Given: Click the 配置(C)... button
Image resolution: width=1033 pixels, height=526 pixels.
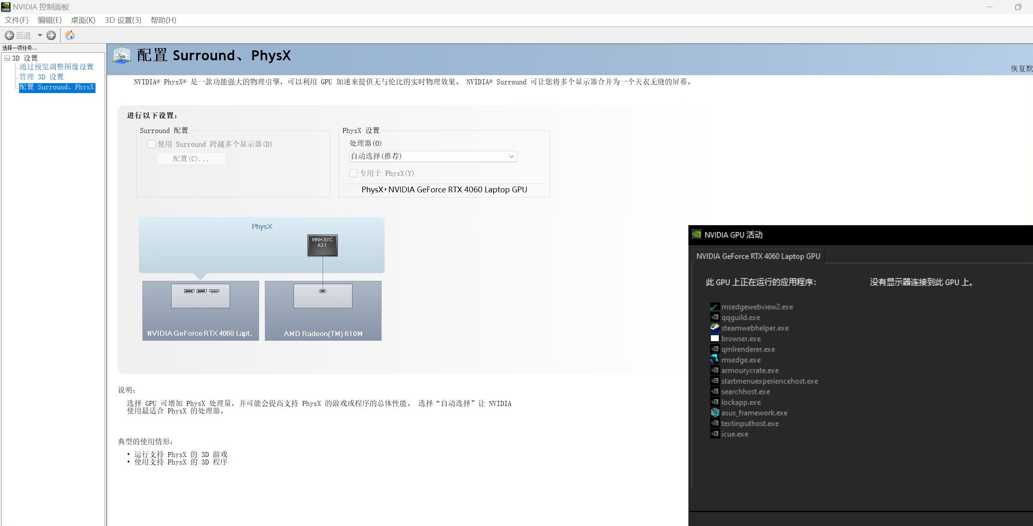Looking at the screenshot, I should (191, 159).
